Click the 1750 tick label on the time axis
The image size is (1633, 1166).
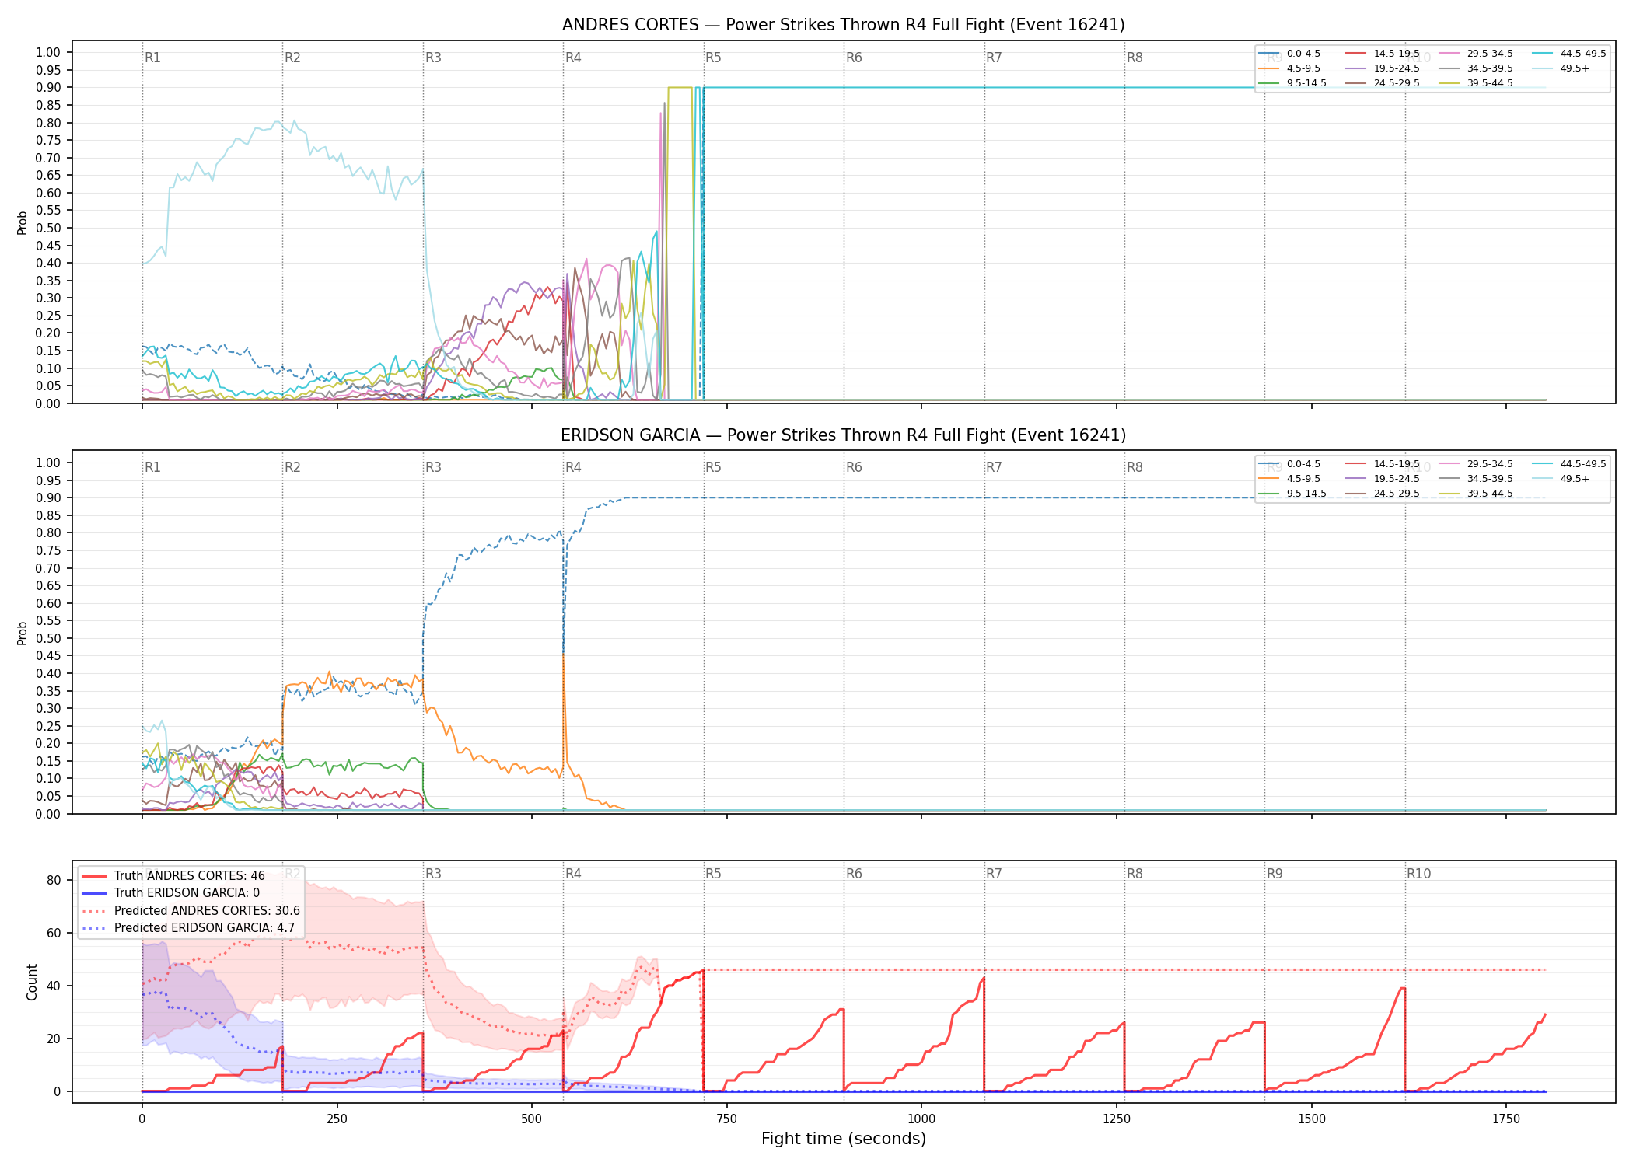tap(1506, 1119)
